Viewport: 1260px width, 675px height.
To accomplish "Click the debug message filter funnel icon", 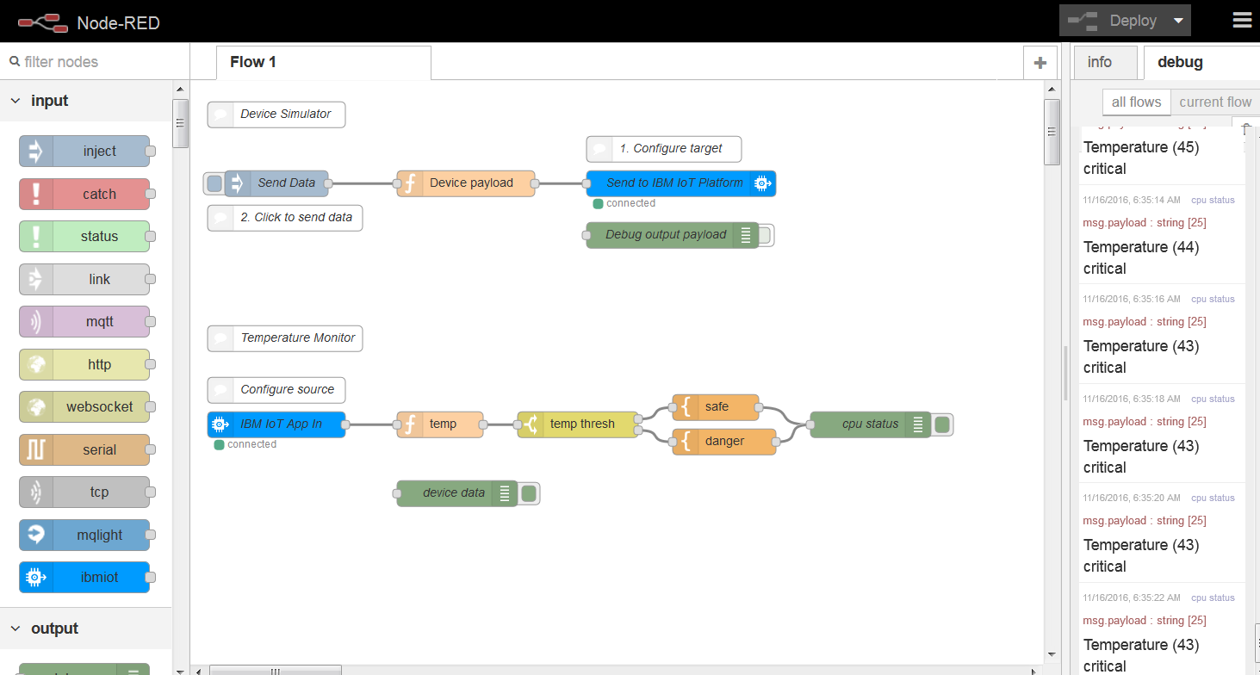I will tap(1246, 127).
